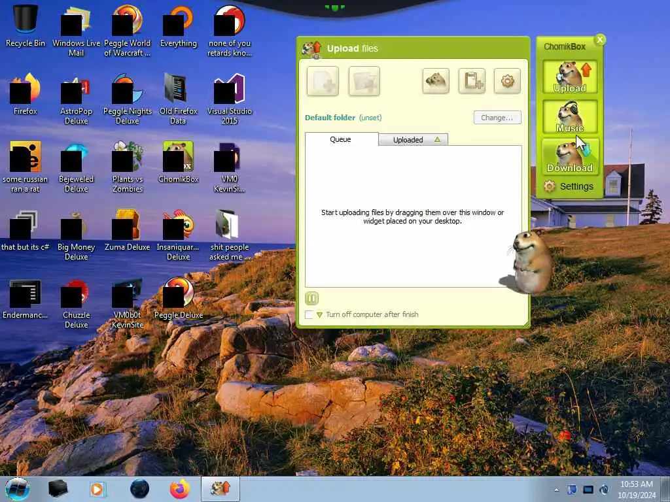Select the 'that but its c#' desktop icon
Screen dimensions: 670x502
coord(26,229)
